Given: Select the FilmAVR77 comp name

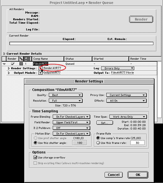Looking at the screenshot, I should [x=40, y=64].
